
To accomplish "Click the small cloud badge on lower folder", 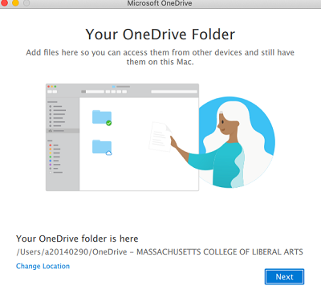I will (x=109, y=153).
